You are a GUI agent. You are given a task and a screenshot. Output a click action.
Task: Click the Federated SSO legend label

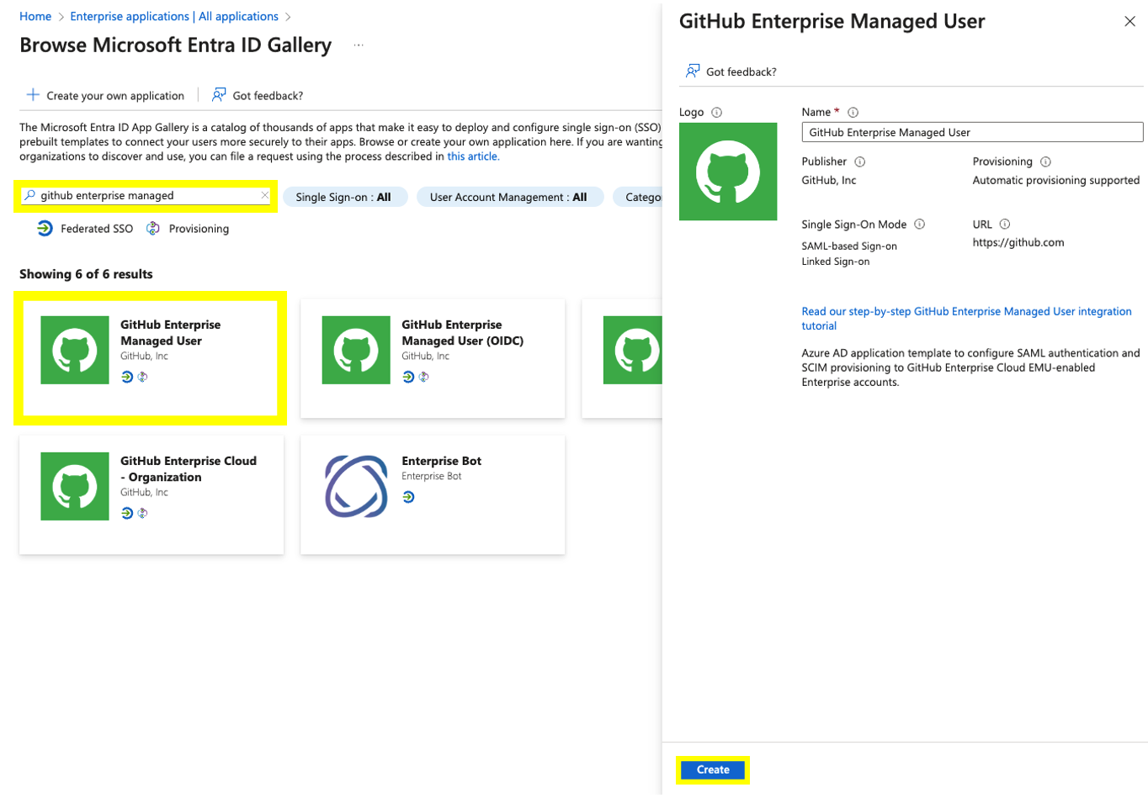coord(97,229)
